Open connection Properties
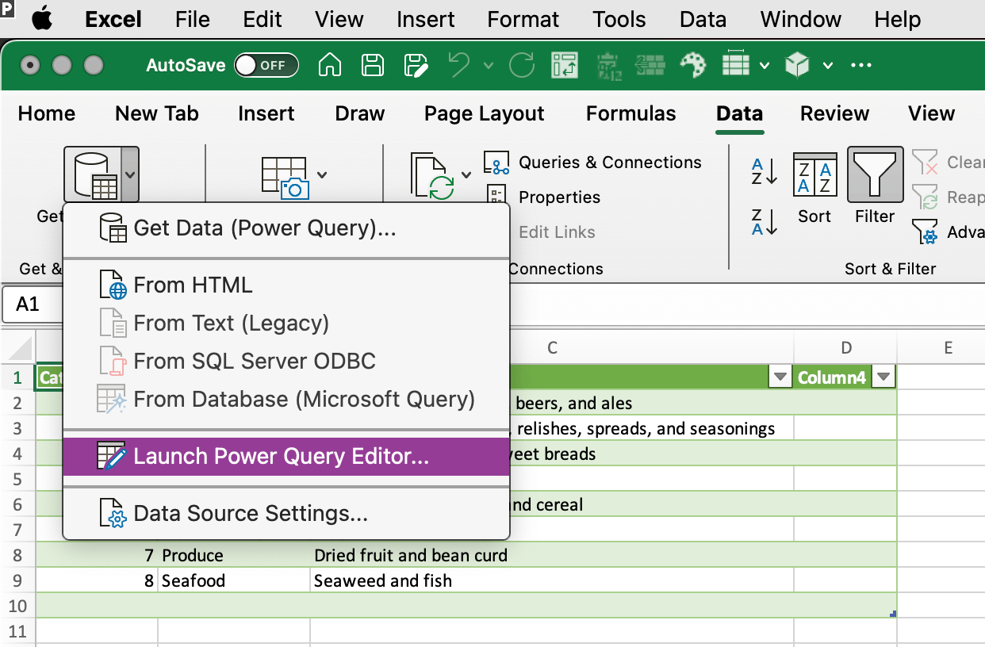The width and height of the screenshot is (985, 647). pyautogui.click(x=543, y=197)
